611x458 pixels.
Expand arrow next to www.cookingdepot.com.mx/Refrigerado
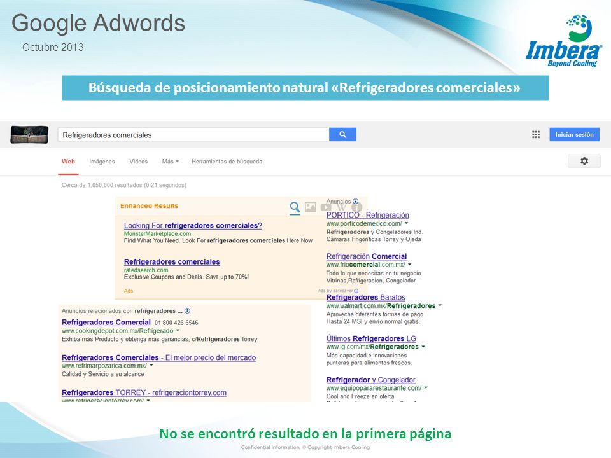(x=178, y=331)
